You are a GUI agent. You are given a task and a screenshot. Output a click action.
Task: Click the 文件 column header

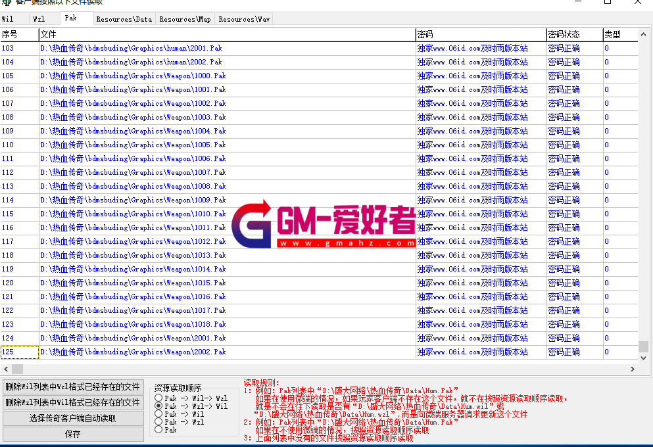227,35
